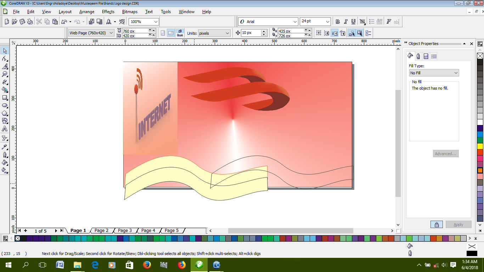Expand the zoom level dropdown at 100%
Image resolution: width=484 pixels, height=272 pixels.
(155, 21)
